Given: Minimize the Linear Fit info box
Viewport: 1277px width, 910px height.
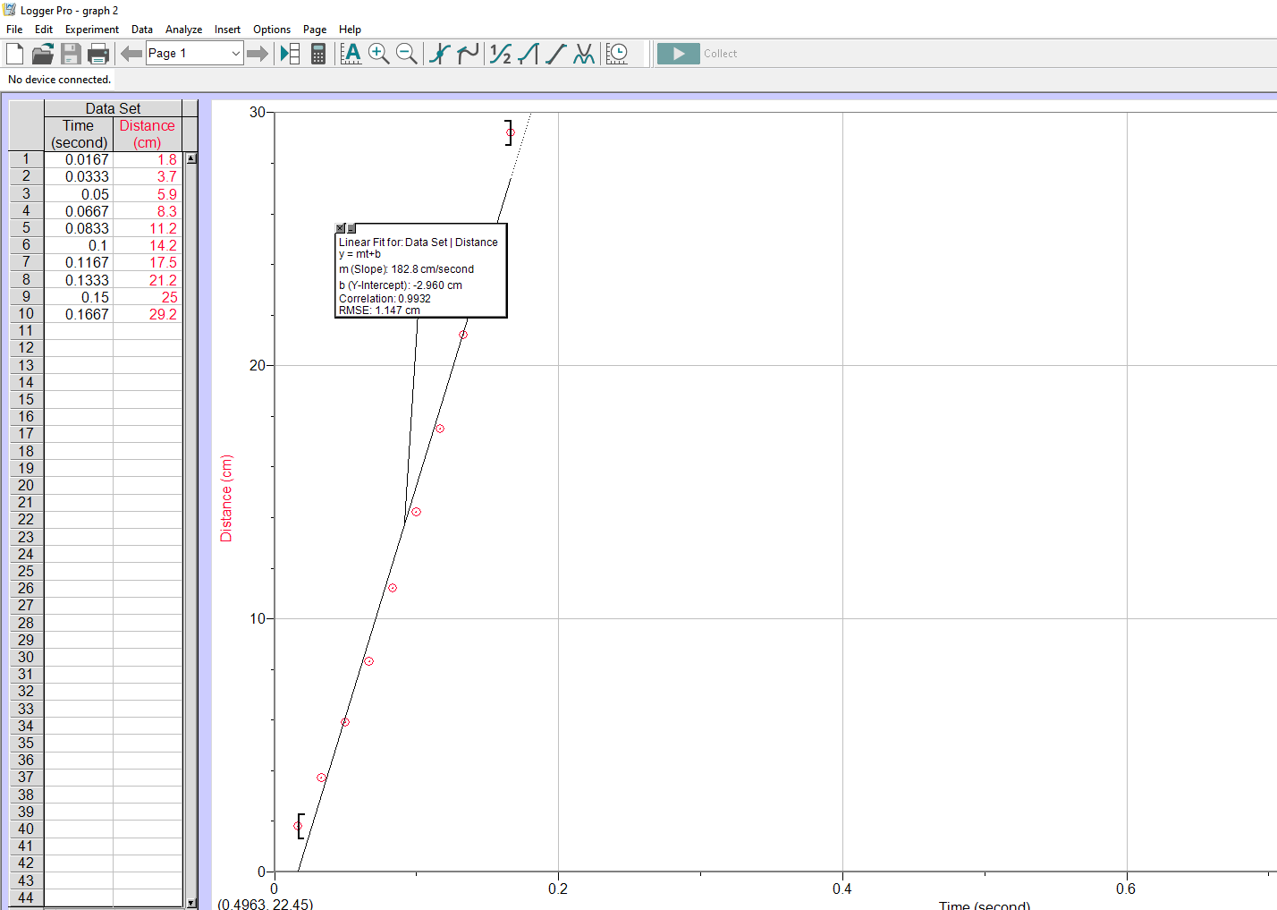Looking at the screenshot, I should pos(351,228).
